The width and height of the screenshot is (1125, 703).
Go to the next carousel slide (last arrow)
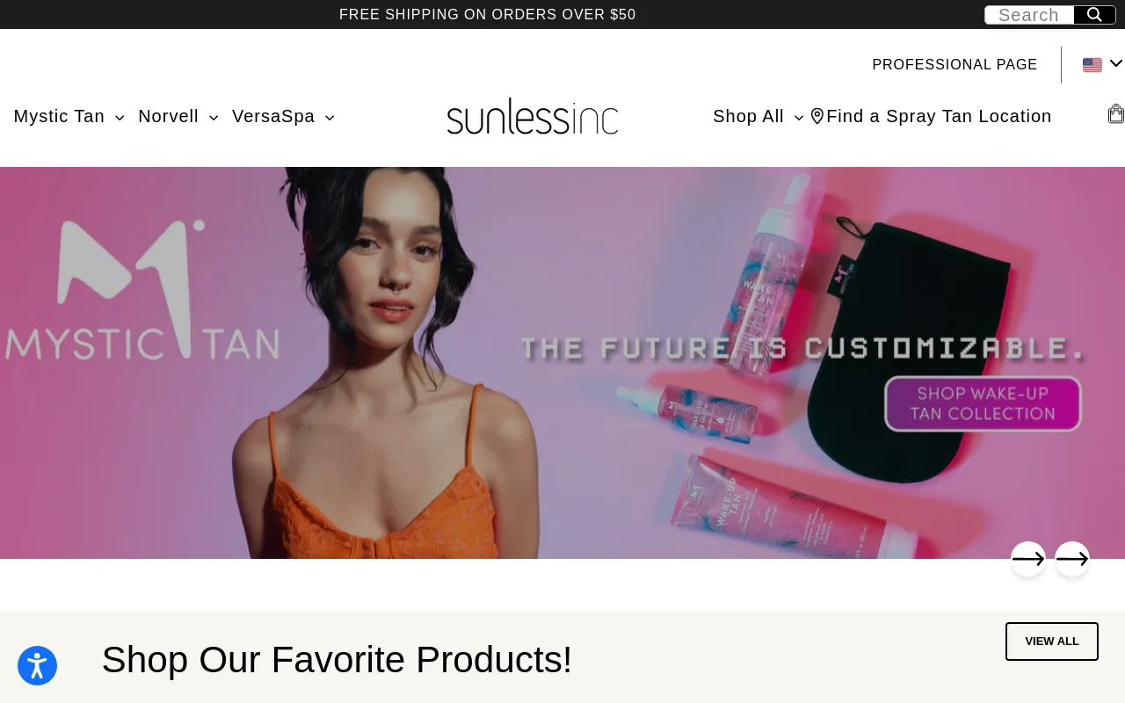(1072, 559)
